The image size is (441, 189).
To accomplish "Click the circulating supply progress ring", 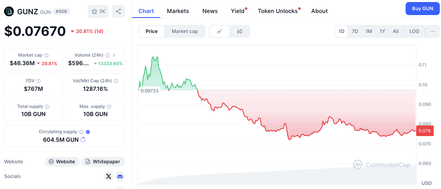I will (83, 139).
